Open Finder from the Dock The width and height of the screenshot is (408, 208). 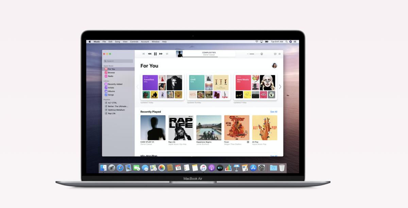tap(103, 168)
